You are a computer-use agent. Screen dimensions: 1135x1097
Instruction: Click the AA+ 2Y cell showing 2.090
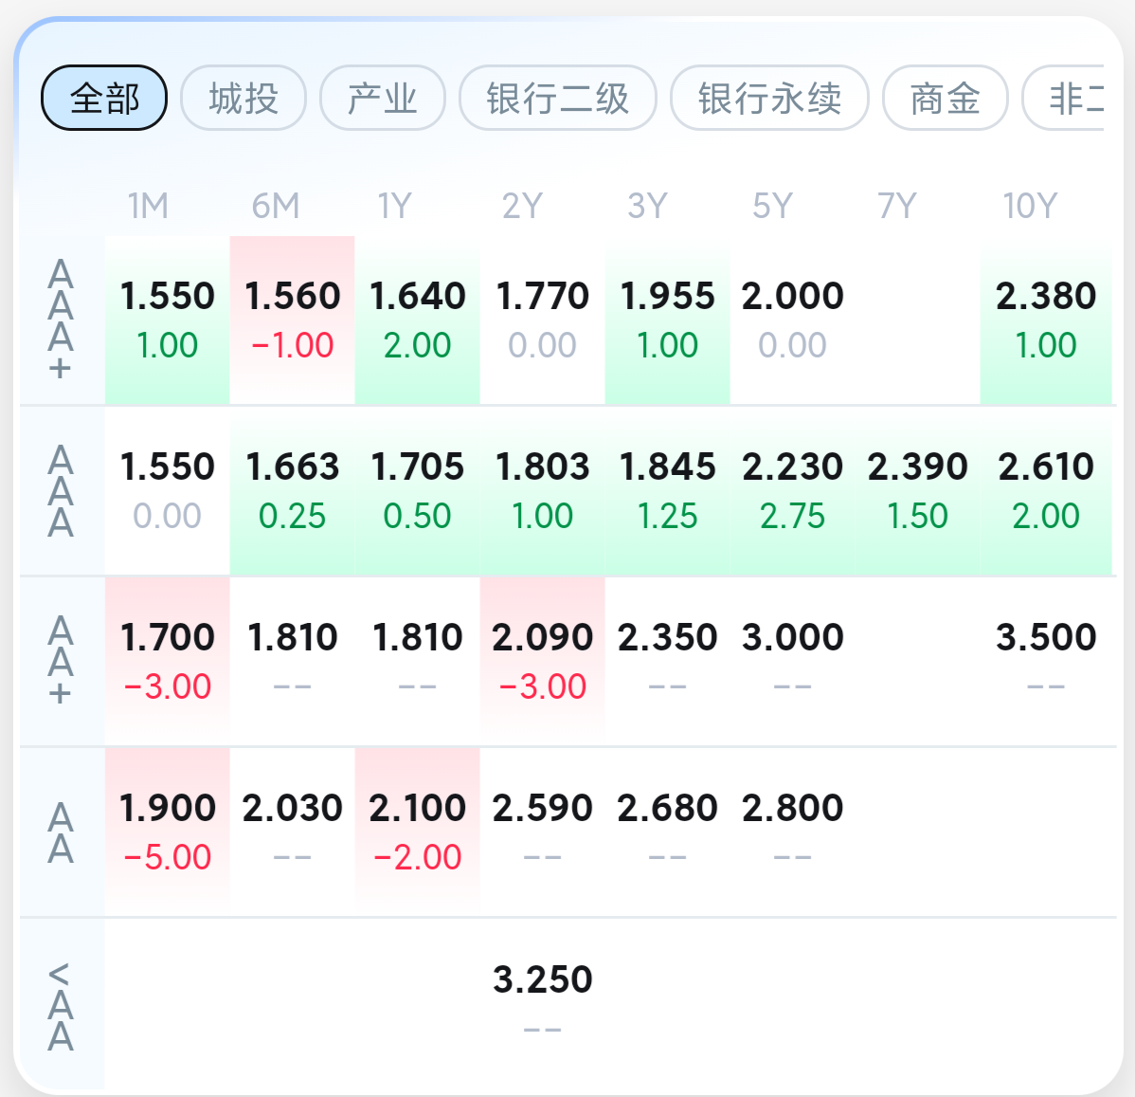543,661
